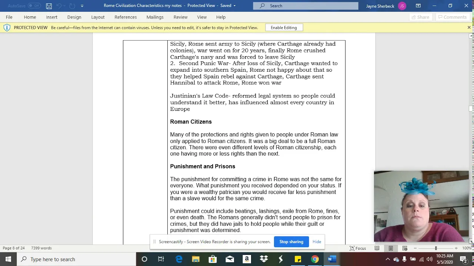Open the Windows Start menu
Viewport: 474px width, 266px height.
coord(8,259)
